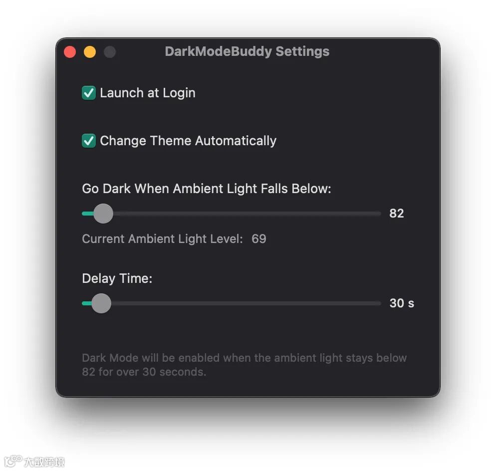Close the settings window with red button
Image resolution: width=496 pixels, height=471 pixels.
[70, 52]
